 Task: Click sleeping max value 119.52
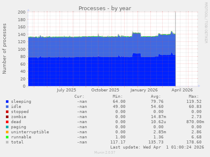[x=194, y=102]
